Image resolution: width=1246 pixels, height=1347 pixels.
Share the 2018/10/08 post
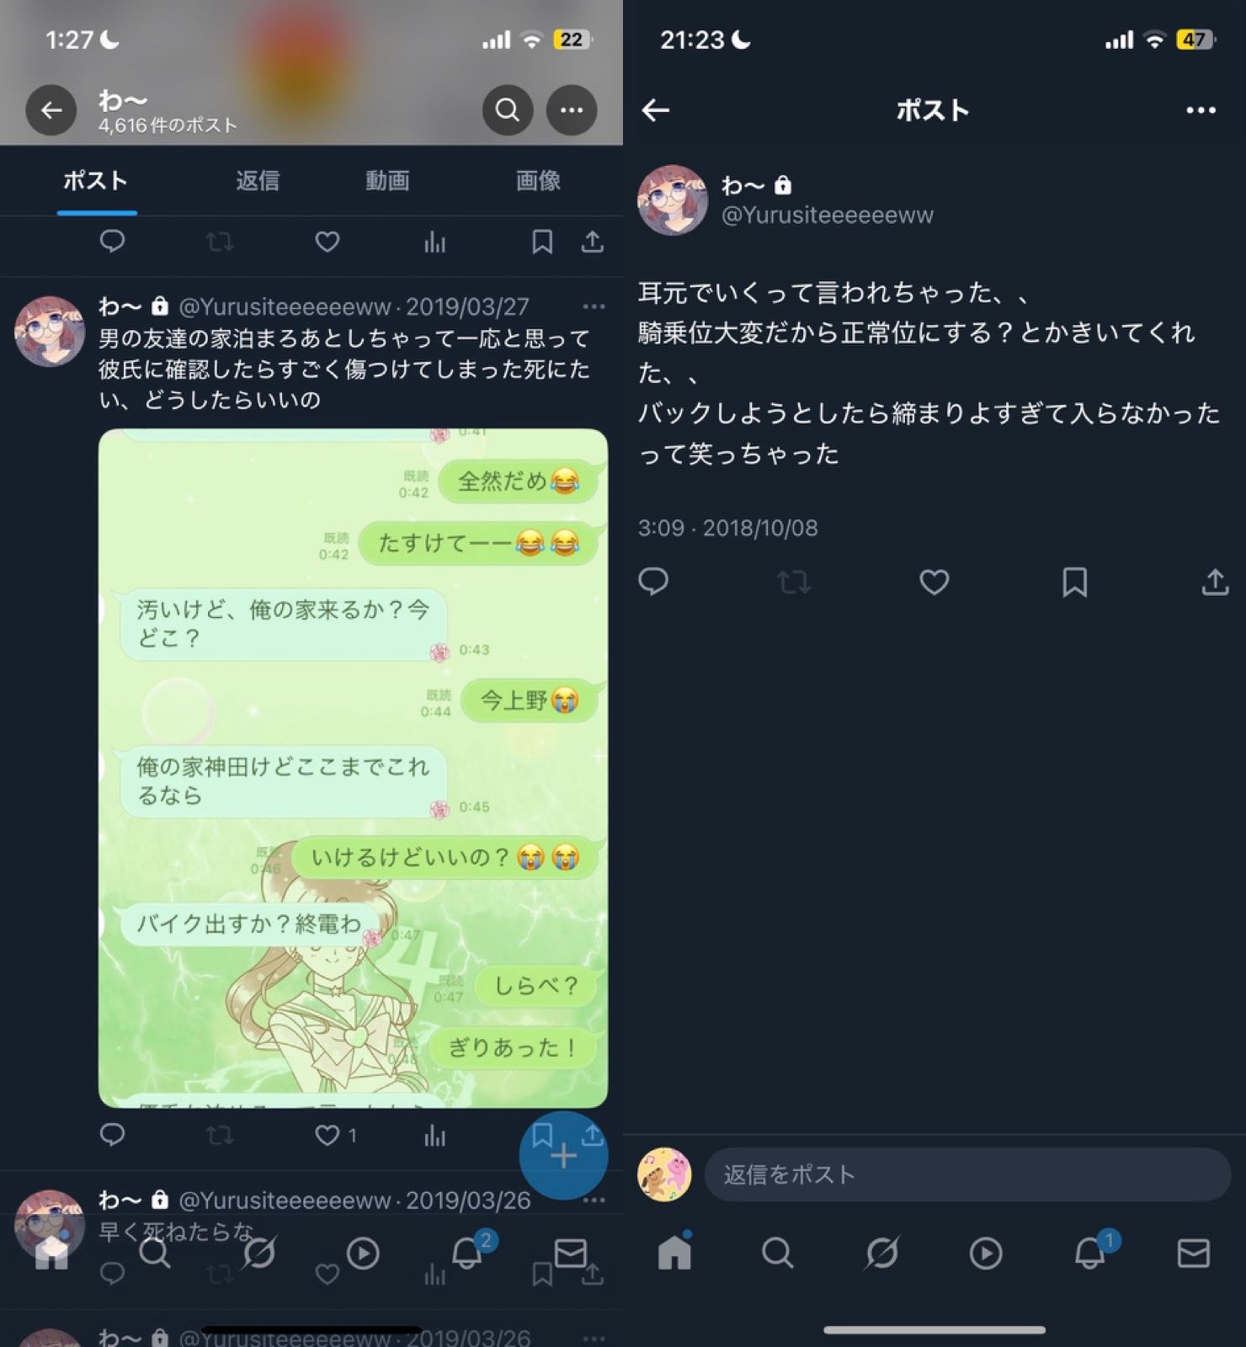pyautogui.click(x=1215, y=582)
